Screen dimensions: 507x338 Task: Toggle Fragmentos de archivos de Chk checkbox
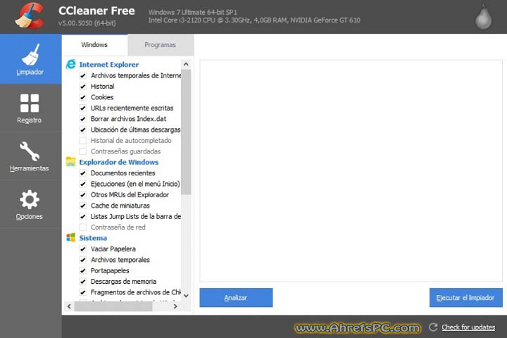click(83, 292)
